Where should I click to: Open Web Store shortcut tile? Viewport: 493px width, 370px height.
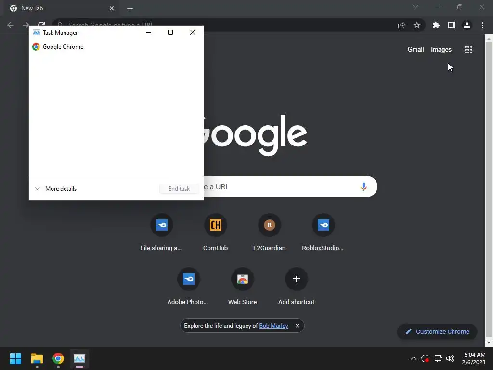243,287
